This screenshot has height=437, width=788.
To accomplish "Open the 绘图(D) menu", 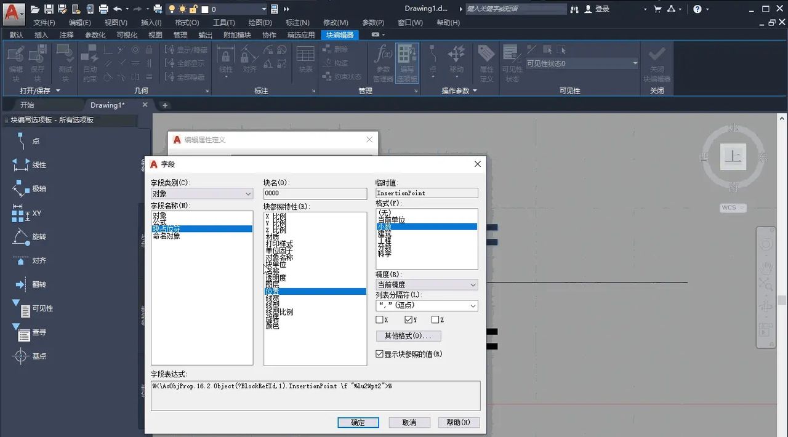I will coord(260,22).
